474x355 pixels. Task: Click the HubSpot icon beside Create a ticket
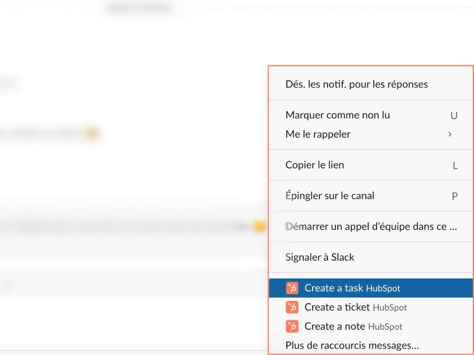(x=292, y=307)
